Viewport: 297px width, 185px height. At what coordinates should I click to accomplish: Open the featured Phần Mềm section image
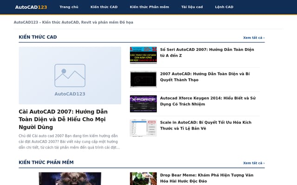click(70, 179)
